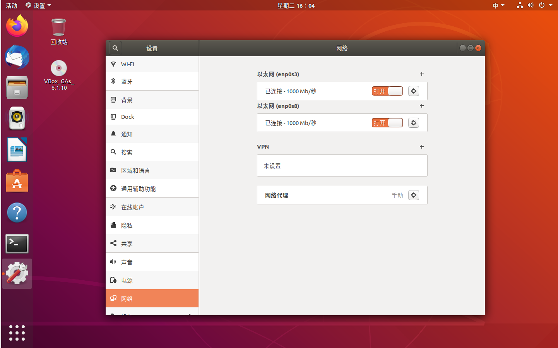Screen dimensions: 558x348
Task: Open the 设置 menu in top bar
Action: (x=38, y=5)
